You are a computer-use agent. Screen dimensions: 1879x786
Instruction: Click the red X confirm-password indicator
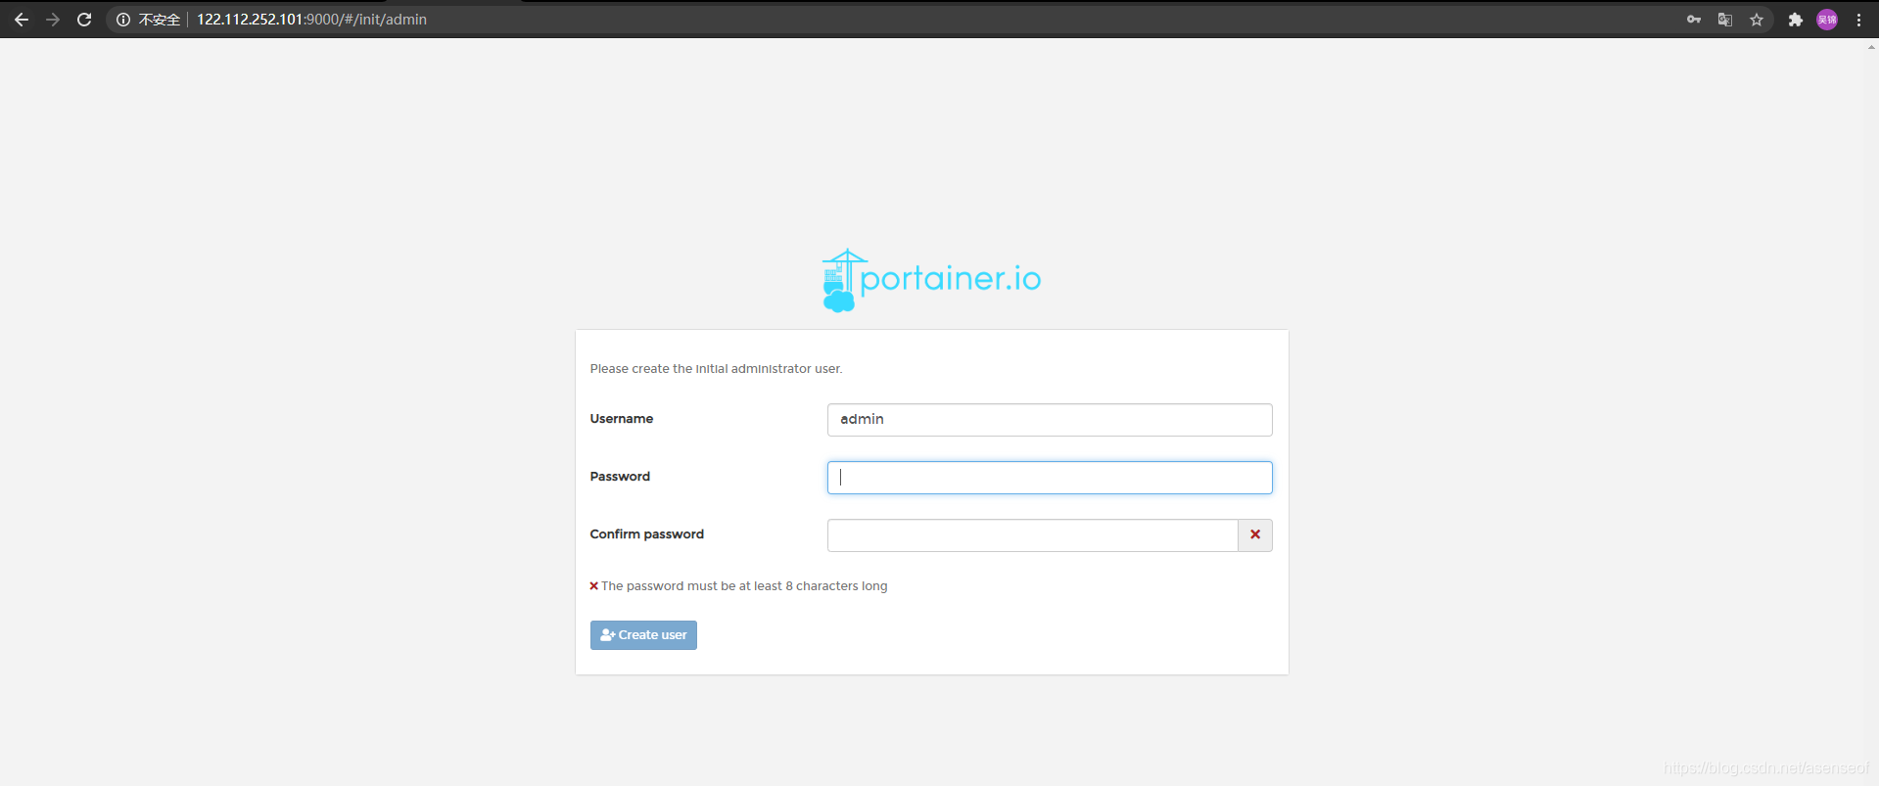point(1255,535)
